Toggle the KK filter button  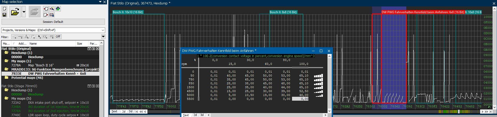[45, 37]
